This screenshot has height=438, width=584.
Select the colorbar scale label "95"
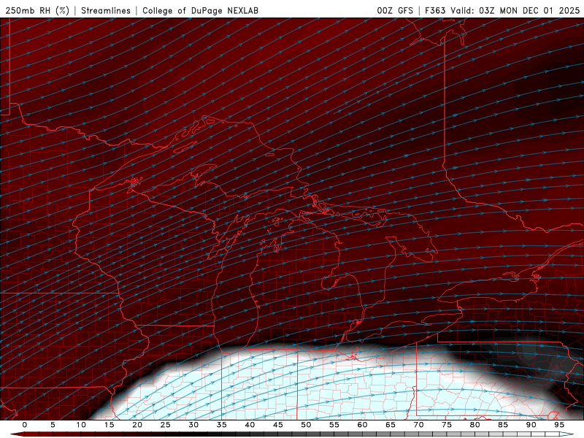(x=559, y=425)
